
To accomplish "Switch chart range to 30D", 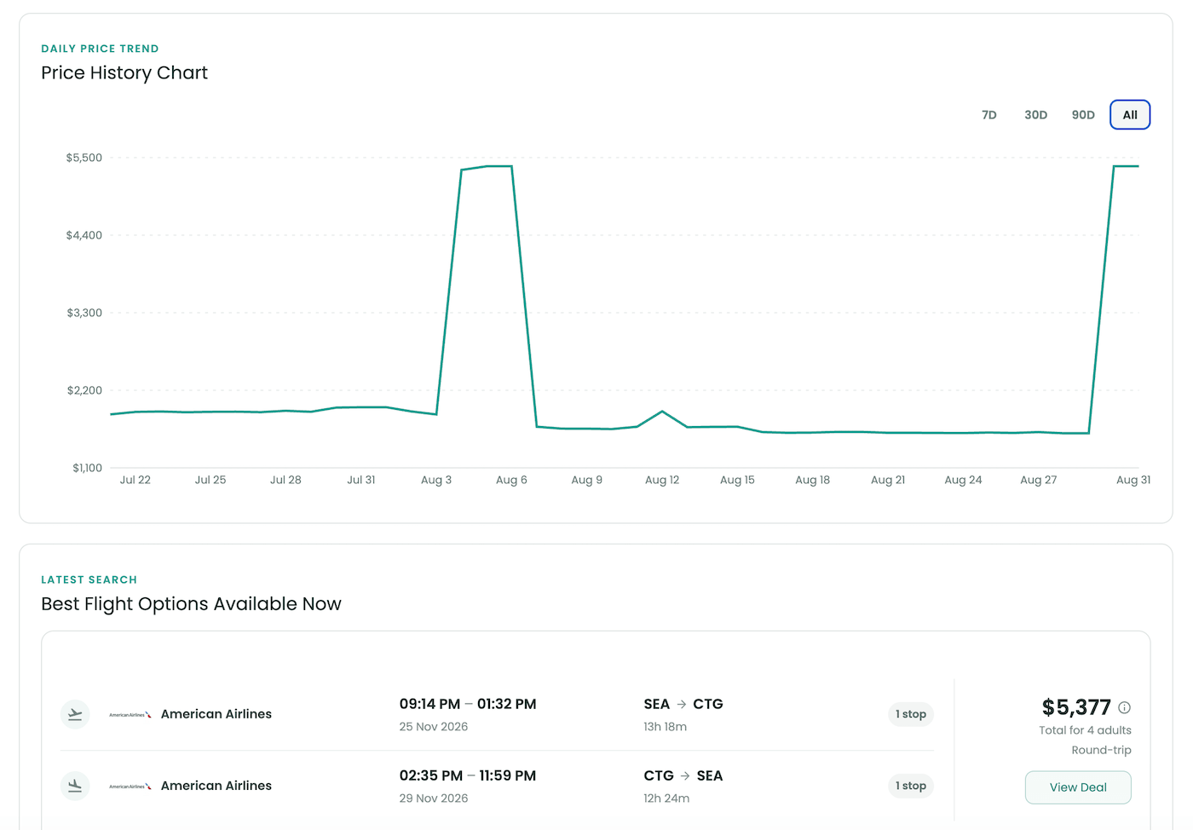I will pos(1035,115).
